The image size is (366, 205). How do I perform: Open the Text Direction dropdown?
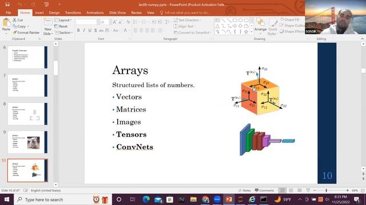pos(188,20)
